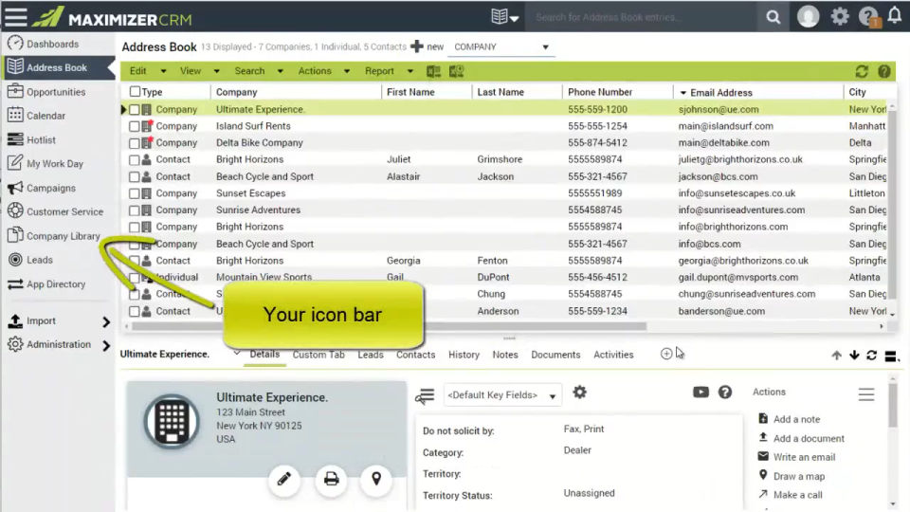Refresh the Address Book list
The height and width of the screenshot is (512, 910).
click(862, 71)
